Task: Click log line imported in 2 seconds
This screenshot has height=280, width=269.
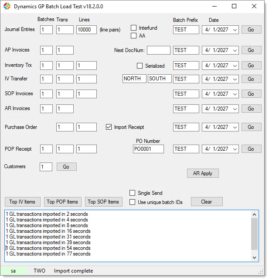Action: point(47,214)
